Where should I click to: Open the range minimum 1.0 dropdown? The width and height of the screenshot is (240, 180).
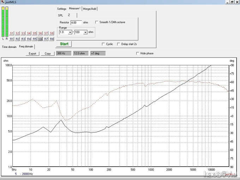click(x=70, y=32)
